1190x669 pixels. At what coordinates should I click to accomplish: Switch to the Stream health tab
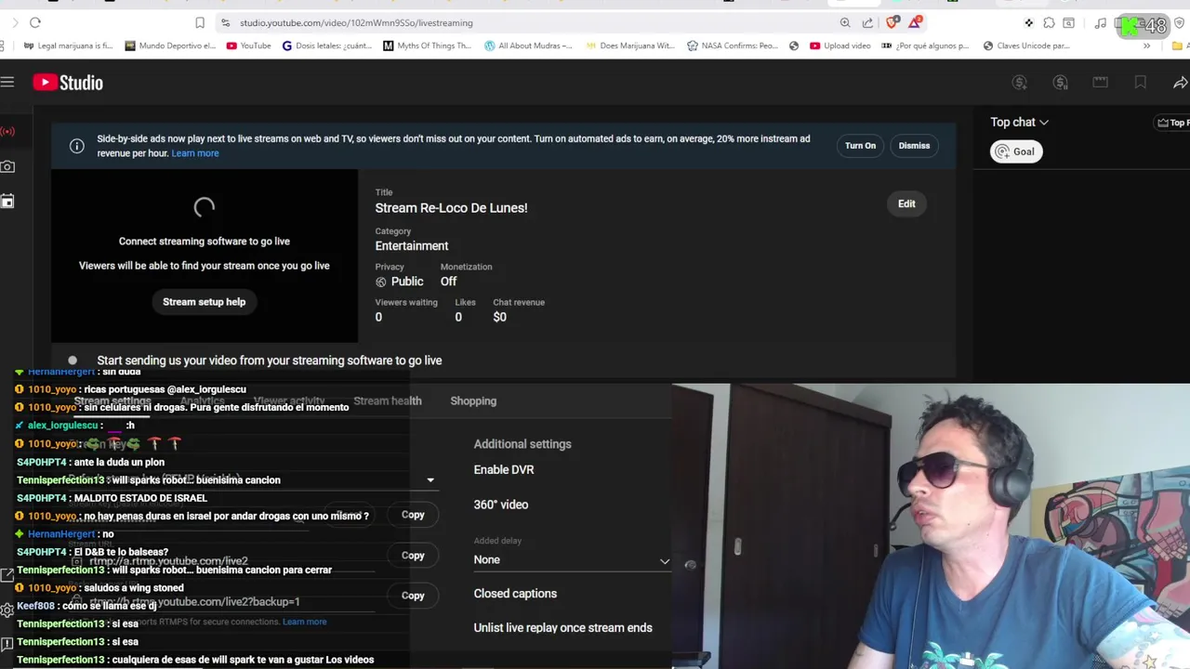[x=388, y=401]
